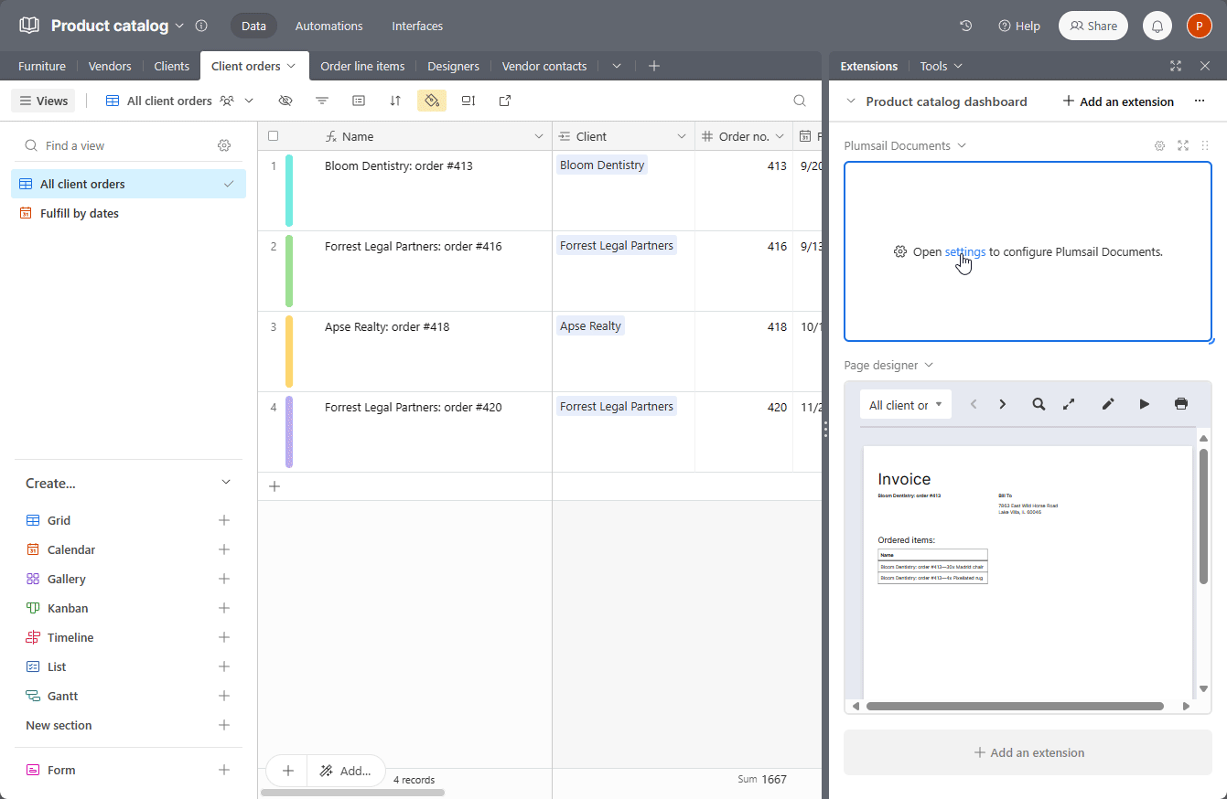Open the Vendor contacts tab
1227x799 pixels.
tap(544, 66)
